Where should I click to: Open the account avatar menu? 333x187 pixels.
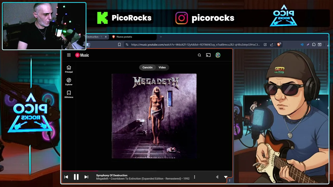pos(218,55)
